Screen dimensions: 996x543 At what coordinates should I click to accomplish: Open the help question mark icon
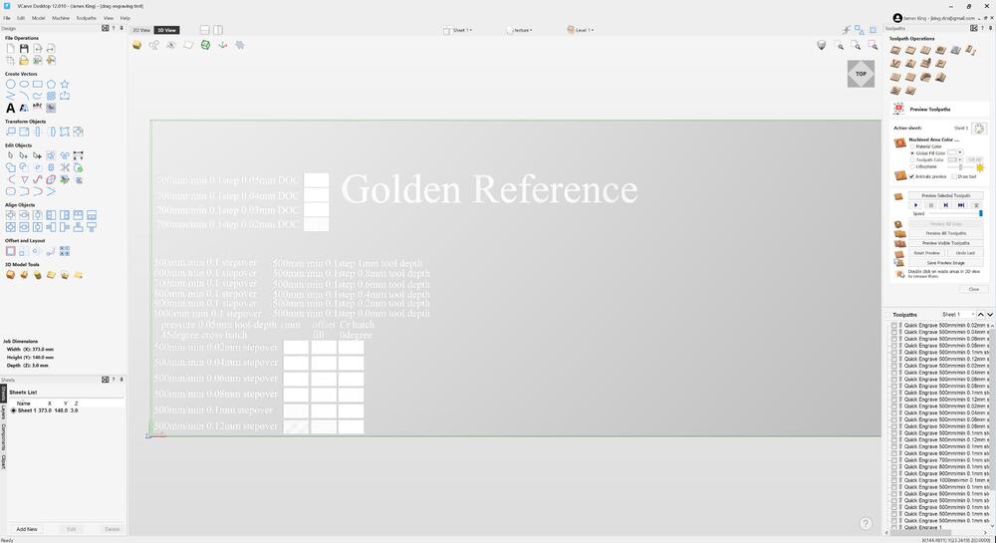(866, 523)
